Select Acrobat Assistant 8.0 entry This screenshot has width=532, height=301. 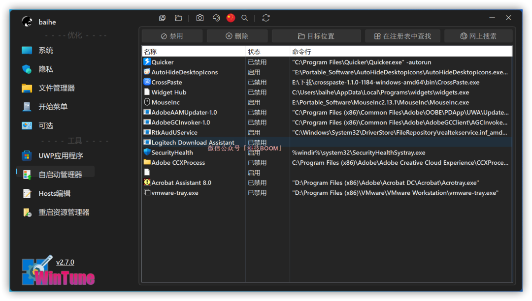(327, 182)
